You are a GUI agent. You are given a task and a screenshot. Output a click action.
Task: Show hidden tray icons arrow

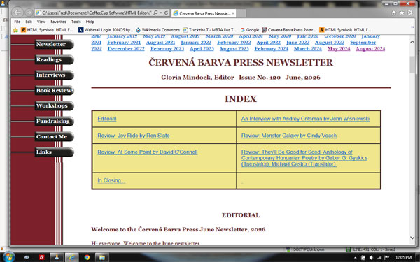[356, 258]
